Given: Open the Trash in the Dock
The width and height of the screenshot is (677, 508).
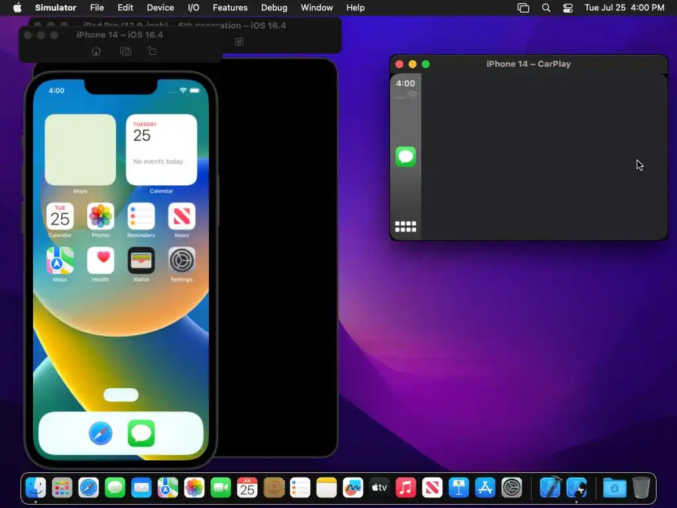Looking at the screenshot, I should click(x=641, y=488).
